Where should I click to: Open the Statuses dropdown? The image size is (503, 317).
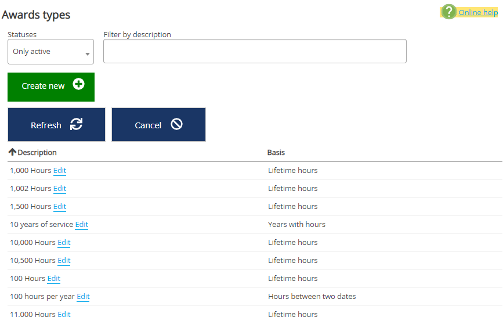(50, 52)
